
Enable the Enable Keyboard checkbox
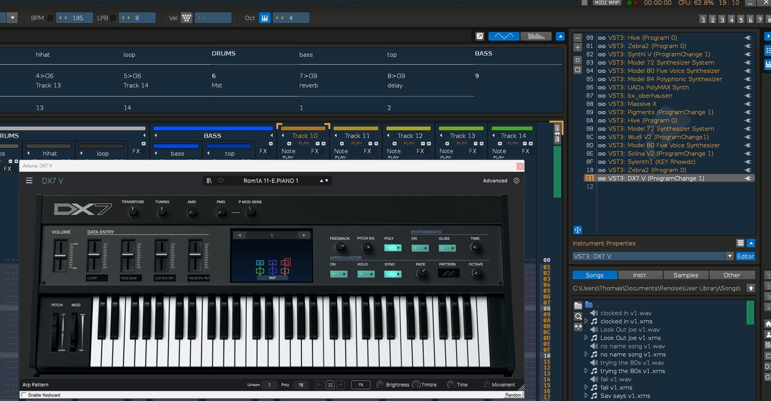click(24, 395)
